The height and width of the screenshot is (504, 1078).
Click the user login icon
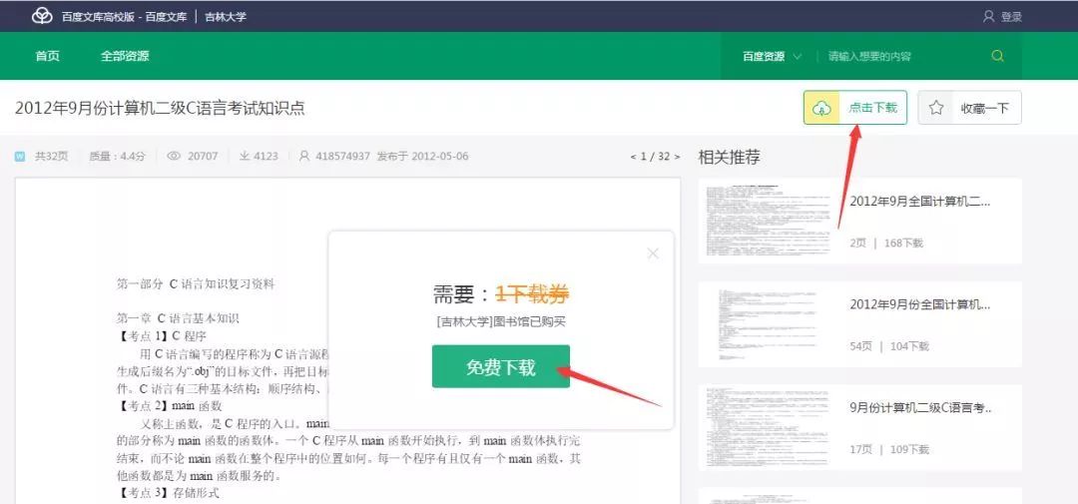[988, 16]
